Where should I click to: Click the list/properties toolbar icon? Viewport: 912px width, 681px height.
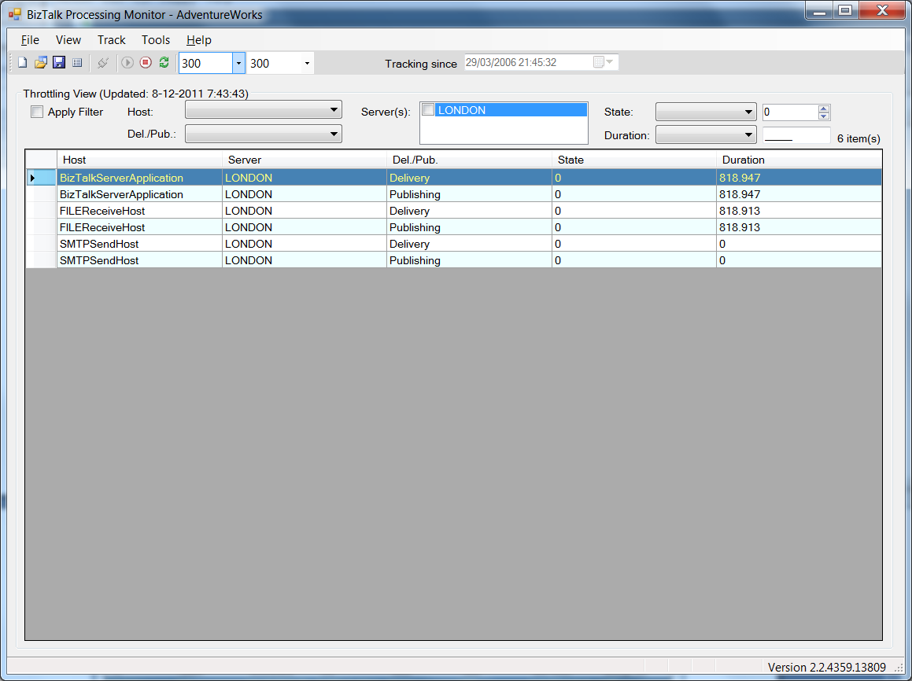coord(77,63)
